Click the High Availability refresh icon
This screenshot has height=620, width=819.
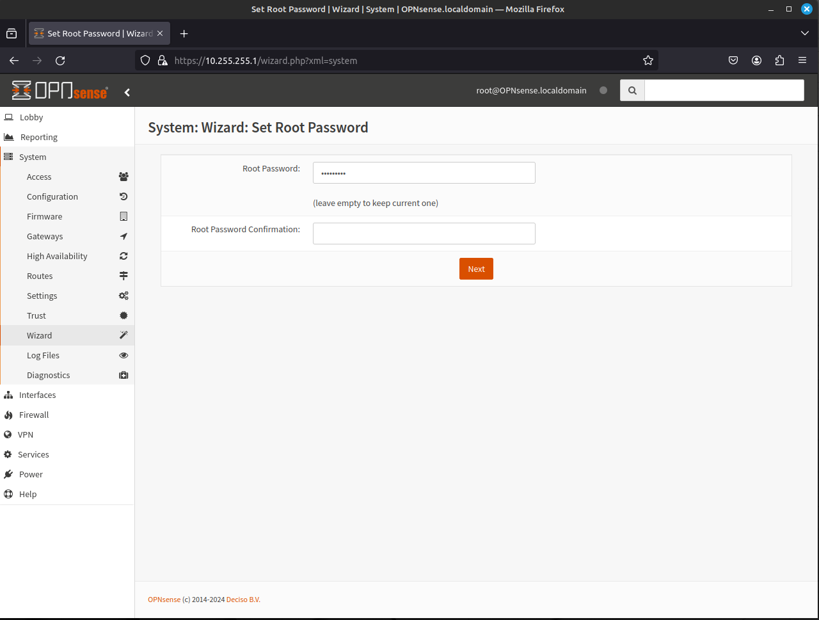123,256
